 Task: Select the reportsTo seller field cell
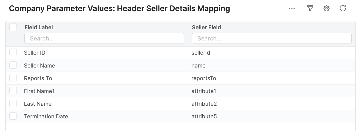click(204, 78)
